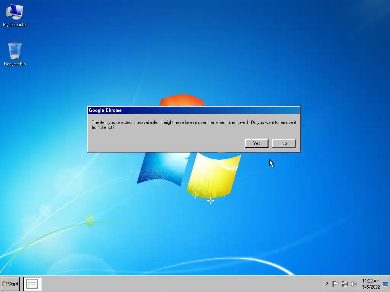
Task: Click the 5/5/2022 date in the tray
Action: 371,287
